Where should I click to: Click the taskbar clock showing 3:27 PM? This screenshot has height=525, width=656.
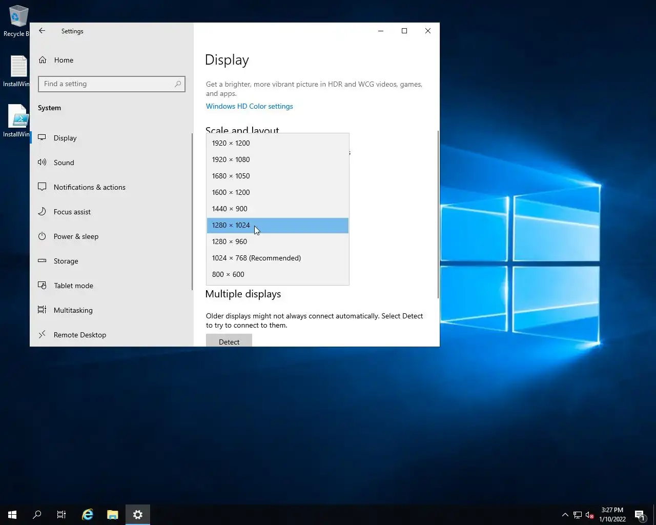pyautogui.click(x=612, y=515)
